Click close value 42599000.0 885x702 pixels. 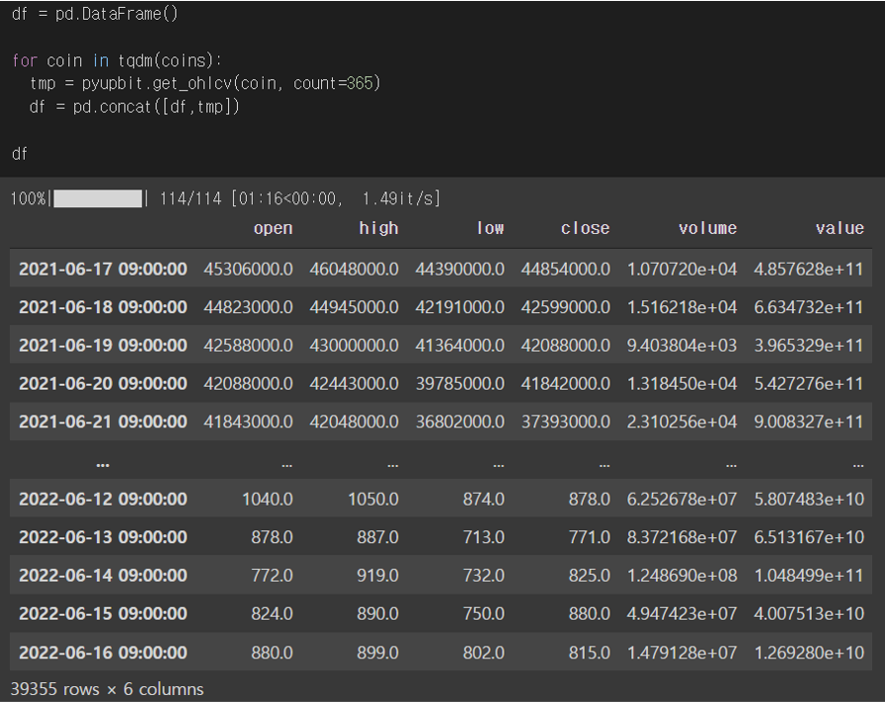point(566,307)
